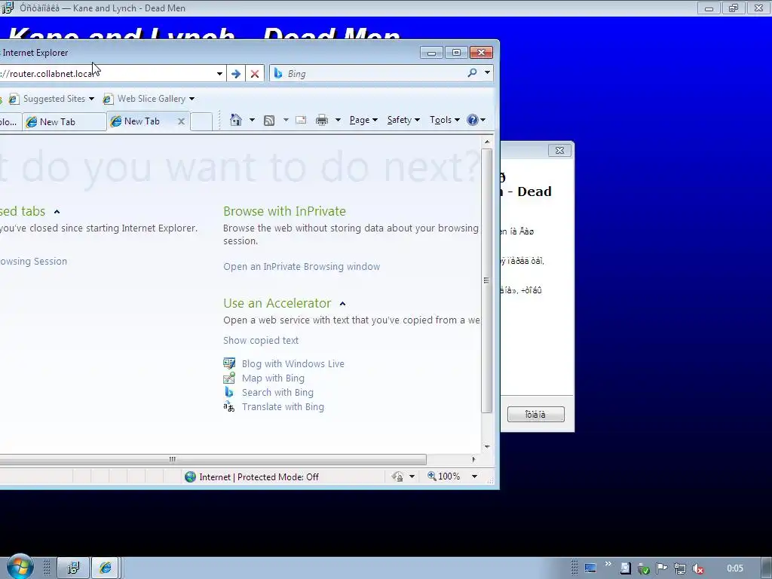The height and width of the screenshot is (579, 772).
Task: Click the taskbar clock showing 0:05
Action: [735, 568]
